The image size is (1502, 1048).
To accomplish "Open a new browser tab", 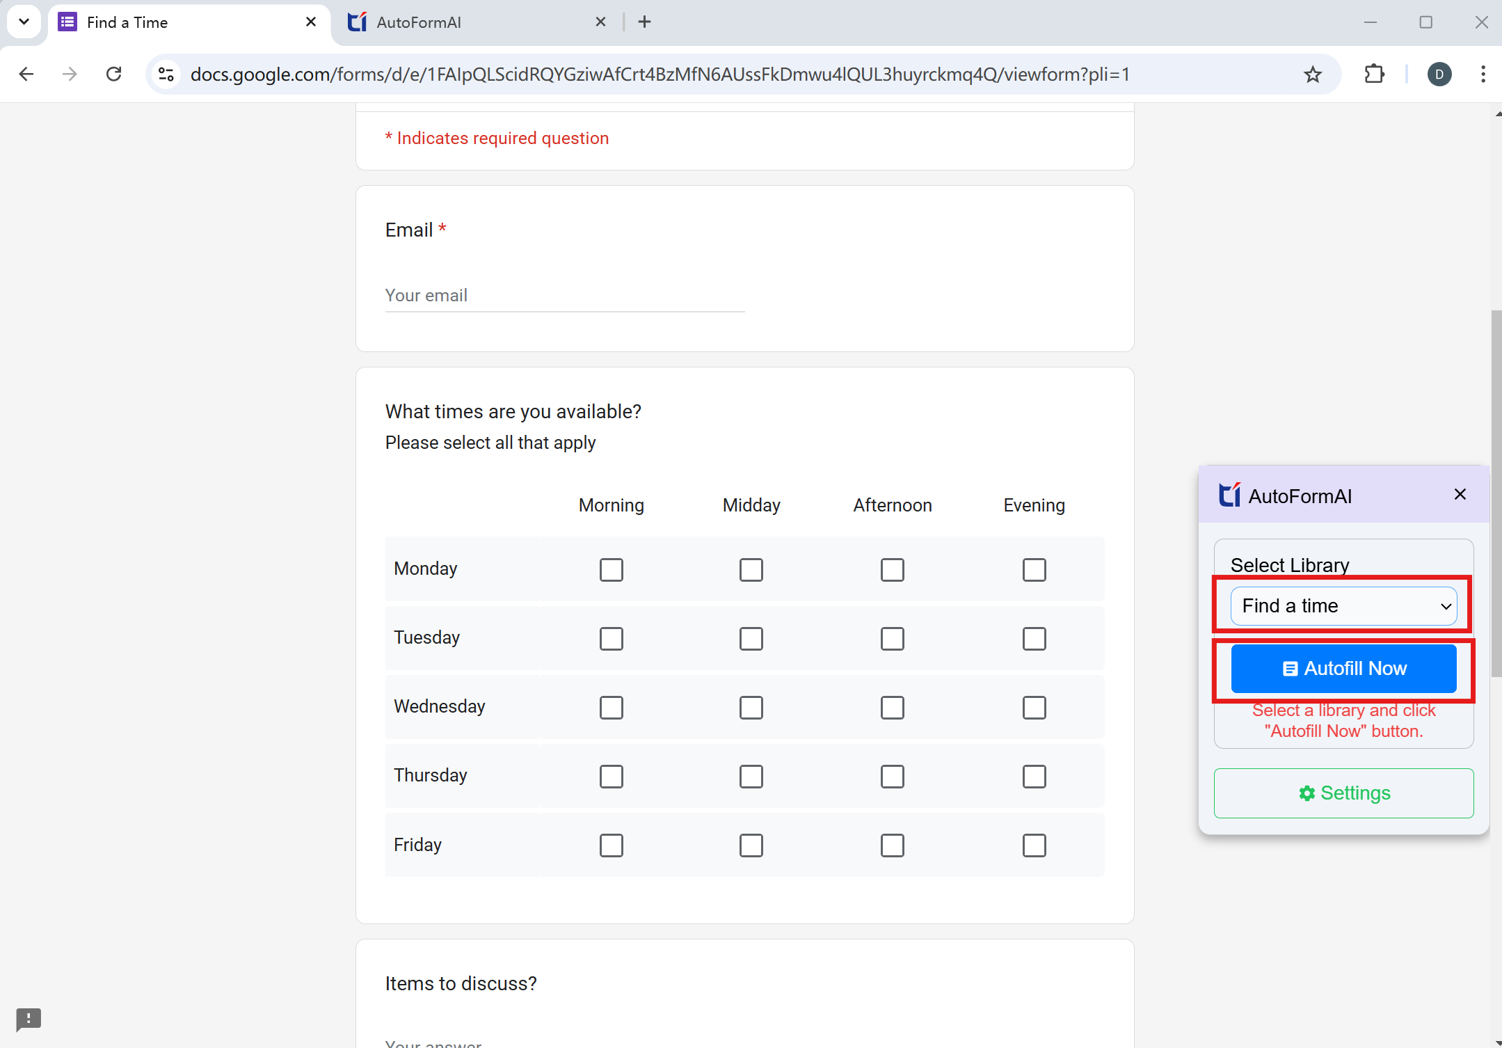I will (644, 22).
